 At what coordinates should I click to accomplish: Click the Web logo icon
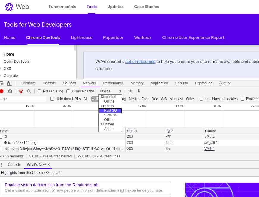tap(9, 7)
